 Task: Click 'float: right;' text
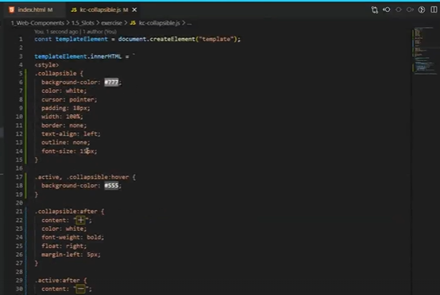pos(64,246)
